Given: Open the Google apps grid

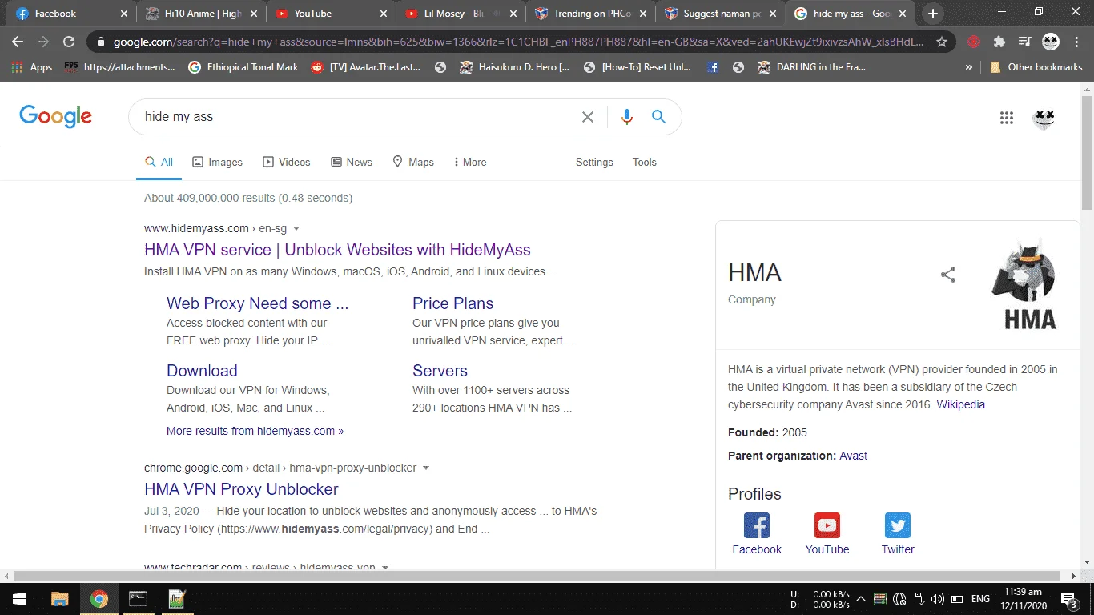Looking at the screenshot, I should [1007, 118].
